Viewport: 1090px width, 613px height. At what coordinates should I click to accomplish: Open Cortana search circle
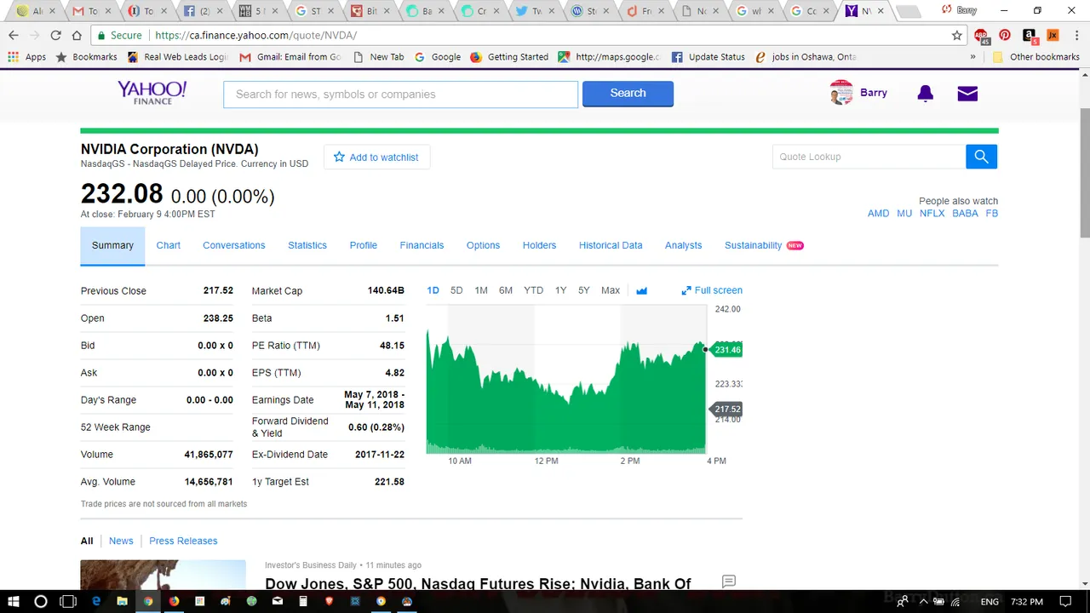(40, 601)
